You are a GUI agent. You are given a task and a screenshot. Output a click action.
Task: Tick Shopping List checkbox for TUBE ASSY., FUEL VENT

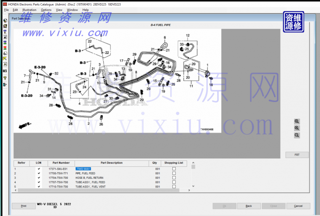(x=174, y=186)
